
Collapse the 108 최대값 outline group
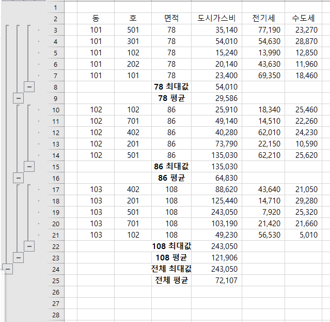[29, 246]
